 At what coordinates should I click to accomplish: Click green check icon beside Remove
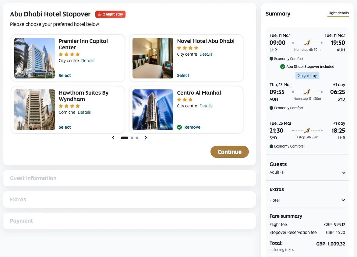[x=179, y=127]
